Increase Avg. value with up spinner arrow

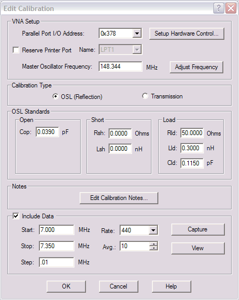point(154,244)
